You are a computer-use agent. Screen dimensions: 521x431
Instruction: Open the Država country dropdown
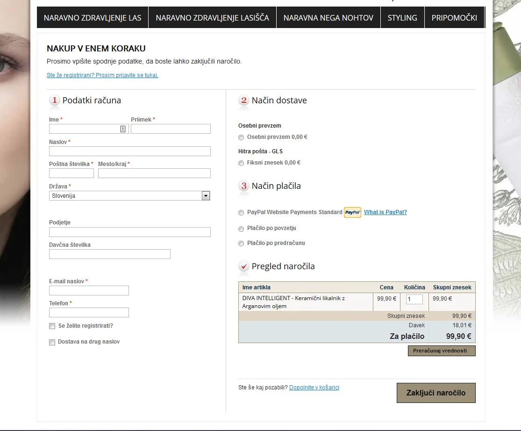pyautogui.click(x=129, y=196)
